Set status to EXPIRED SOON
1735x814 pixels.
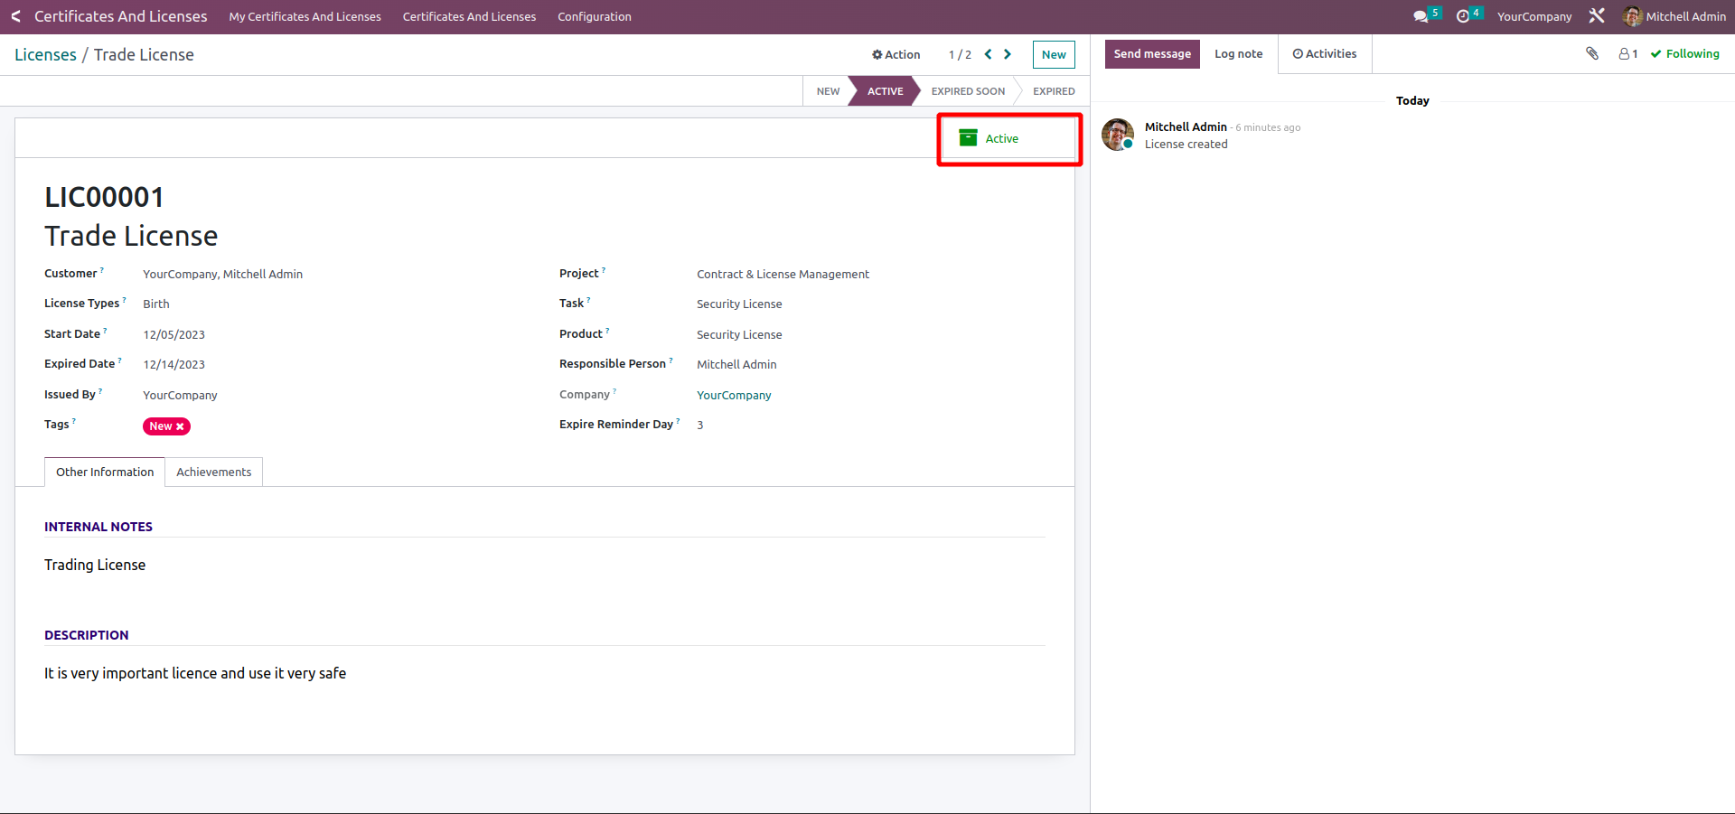point(968,91)
